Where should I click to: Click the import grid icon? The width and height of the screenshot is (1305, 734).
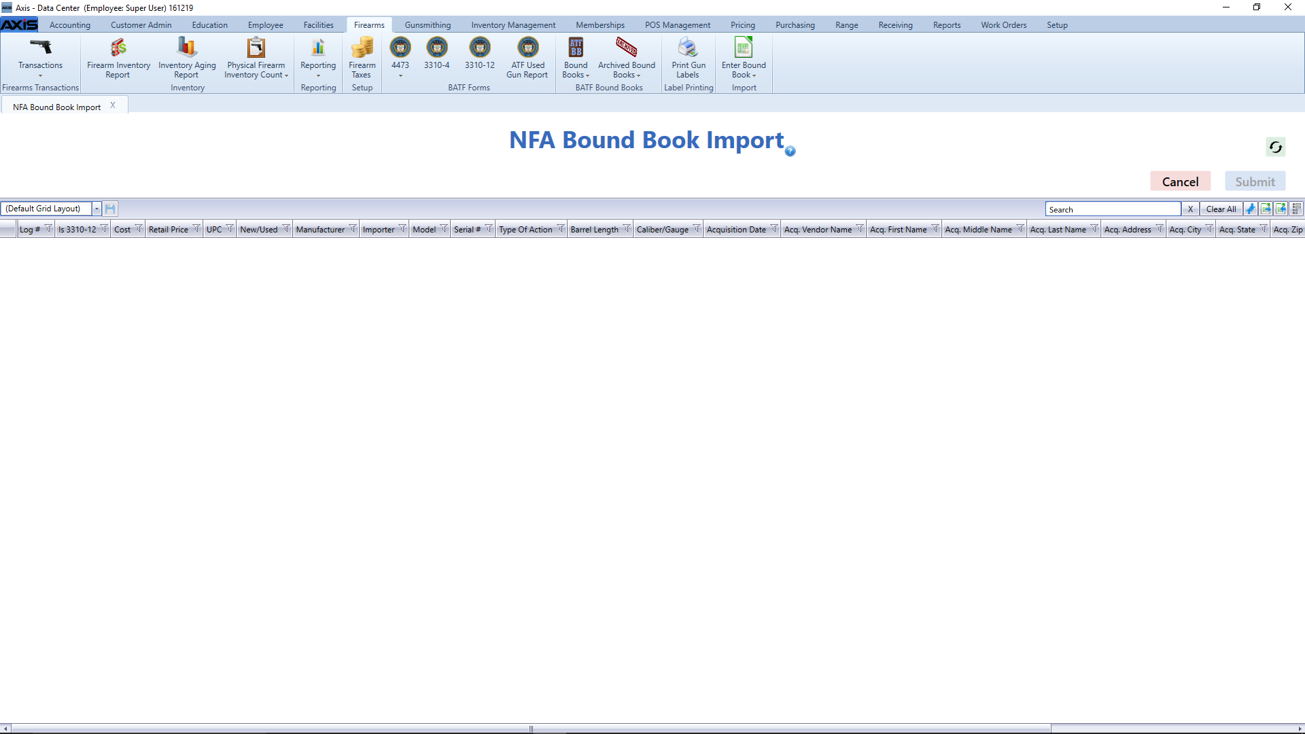coord(1281,209)
